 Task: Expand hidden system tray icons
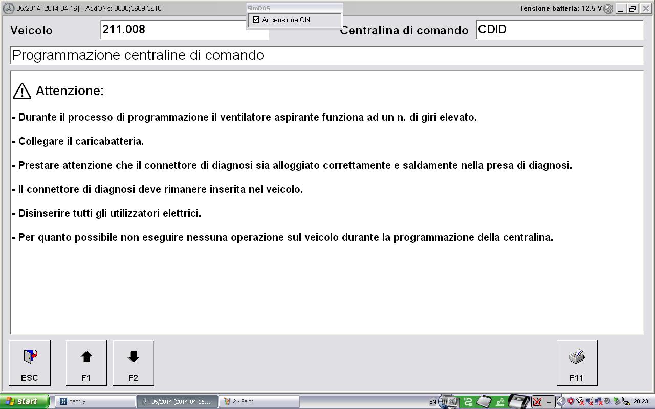tap(561, 401)
